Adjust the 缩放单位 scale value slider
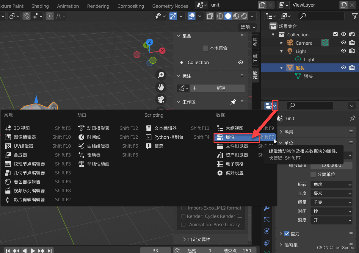The width and height of the screenshot is (359, 253). (331, 165)
